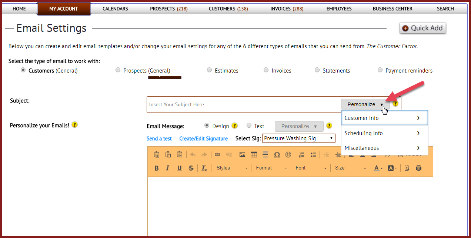Open the Font dropdown

311,168
